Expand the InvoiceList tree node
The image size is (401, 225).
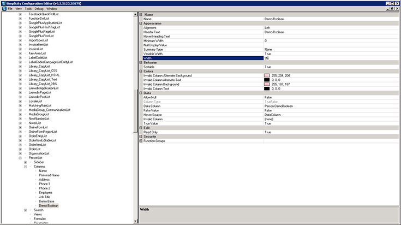click(x=20, y=49)
